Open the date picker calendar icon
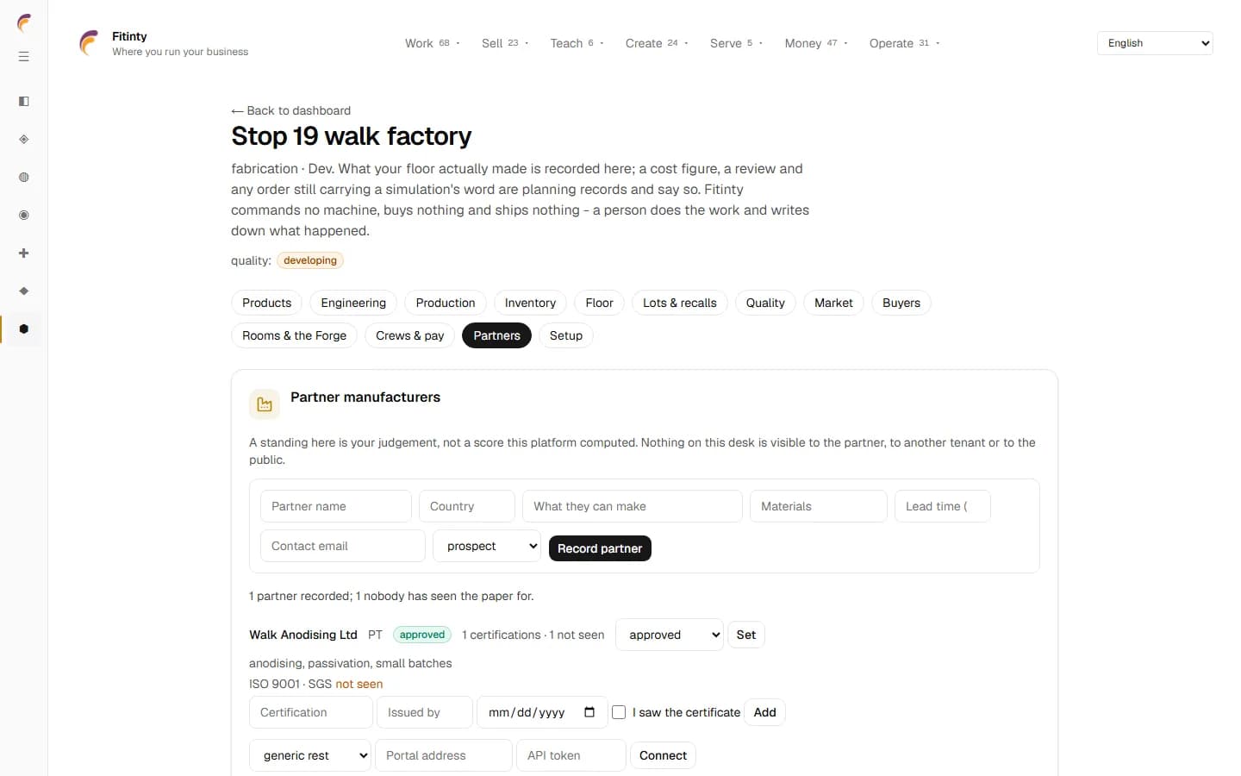This screenshot has width=1241, height=776. coord(589,712)
